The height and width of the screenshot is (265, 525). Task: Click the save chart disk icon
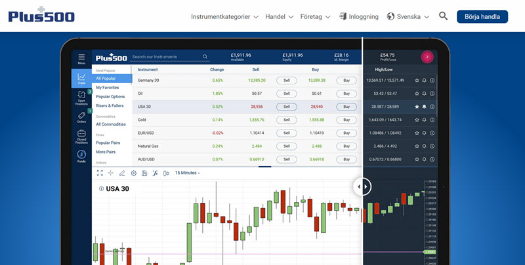[144, 173]
